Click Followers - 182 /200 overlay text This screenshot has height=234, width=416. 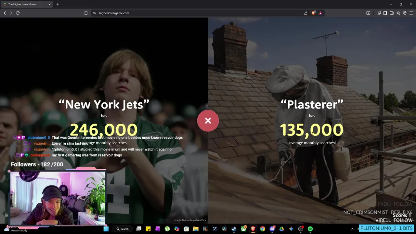37,164
